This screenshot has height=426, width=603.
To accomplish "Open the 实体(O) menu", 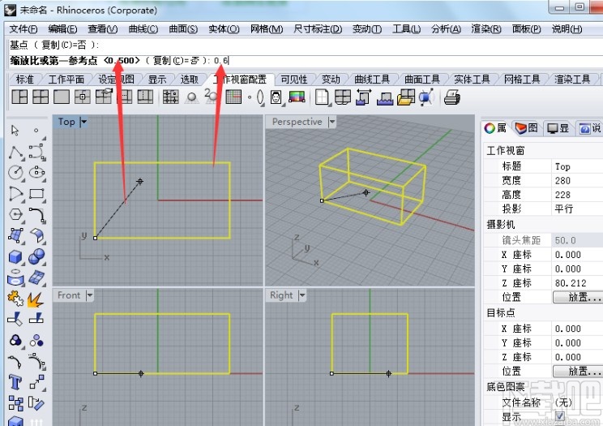I will pos(224,29).
